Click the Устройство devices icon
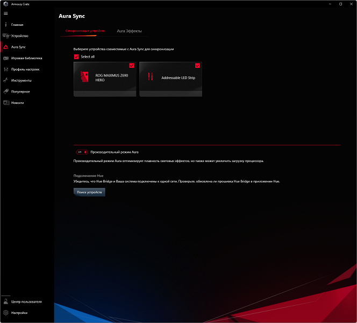The height and width of the screenshot is (323, 357). pos(6,36)
